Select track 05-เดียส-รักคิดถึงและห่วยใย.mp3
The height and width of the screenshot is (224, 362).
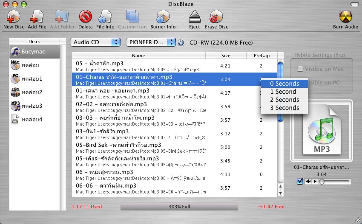175,161
